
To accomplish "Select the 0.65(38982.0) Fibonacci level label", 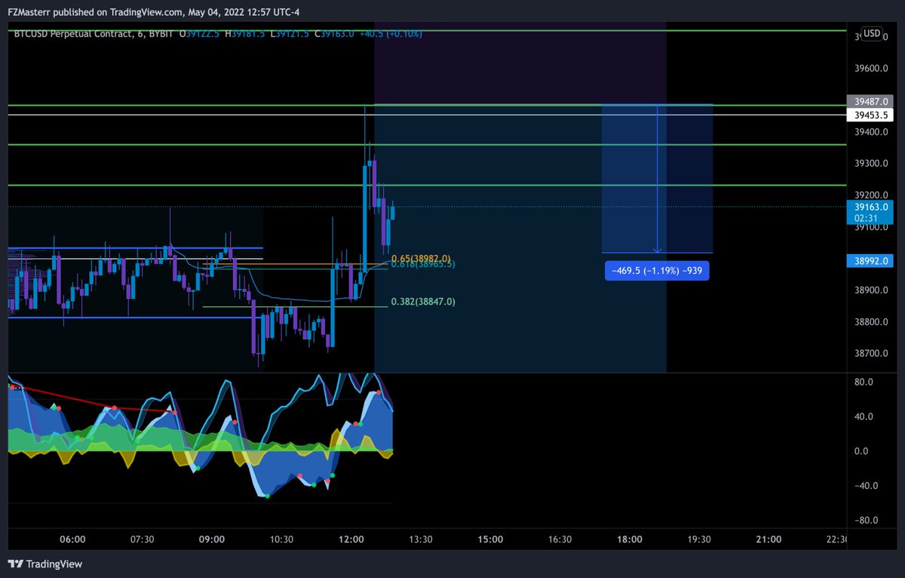I will point(421,258).
